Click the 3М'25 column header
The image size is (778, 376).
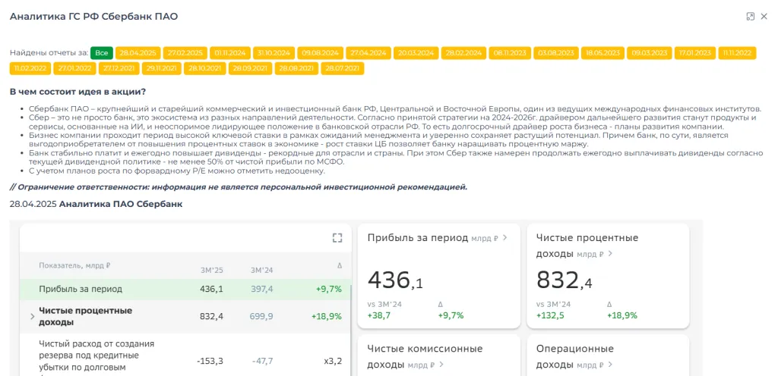point(213,271)
